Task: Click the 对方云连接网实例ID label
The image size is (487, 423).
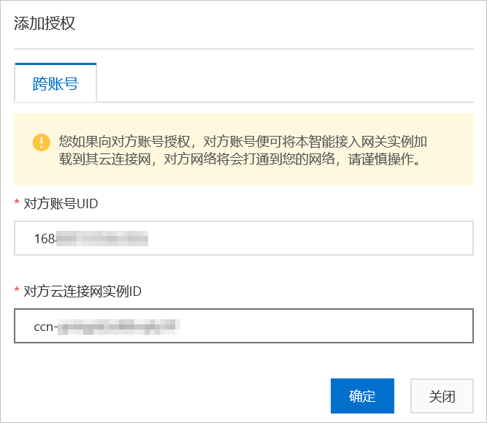Action: (x=83, y=291)
